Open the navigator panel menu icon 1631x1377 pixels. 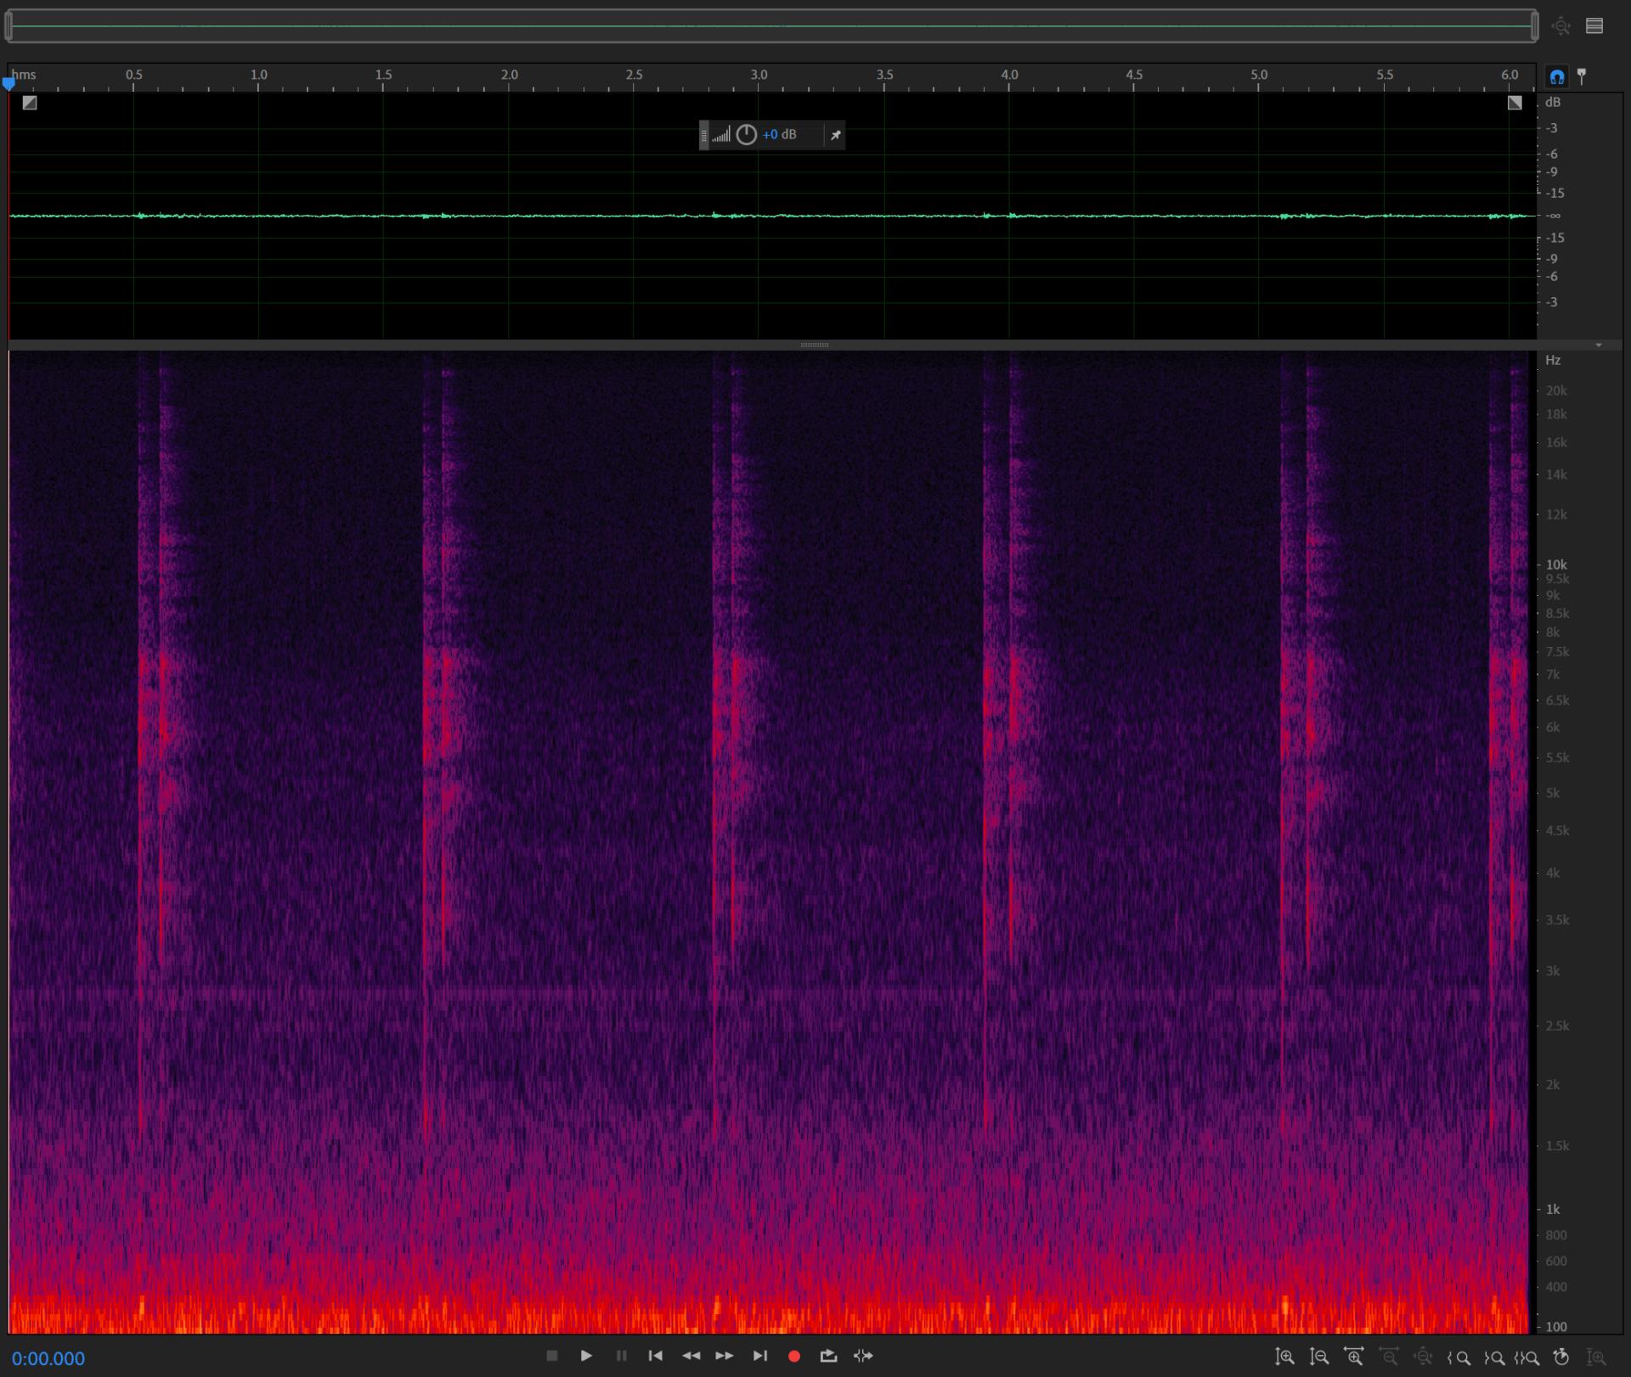coord(1594,26)
